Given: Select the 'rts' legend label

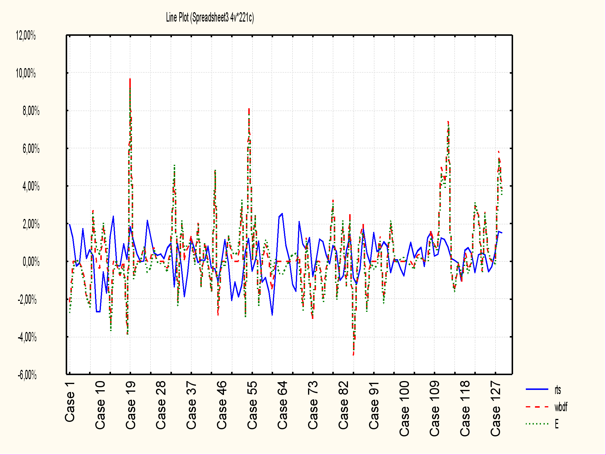Looking at the screenshot, I should 558,390.
